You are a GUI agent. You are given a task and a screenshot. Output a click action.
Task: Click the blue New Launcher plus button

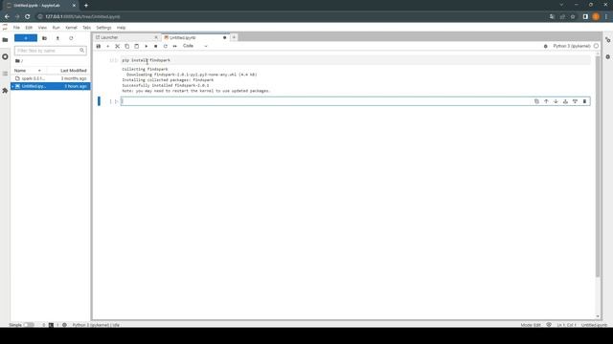(26, 38)
